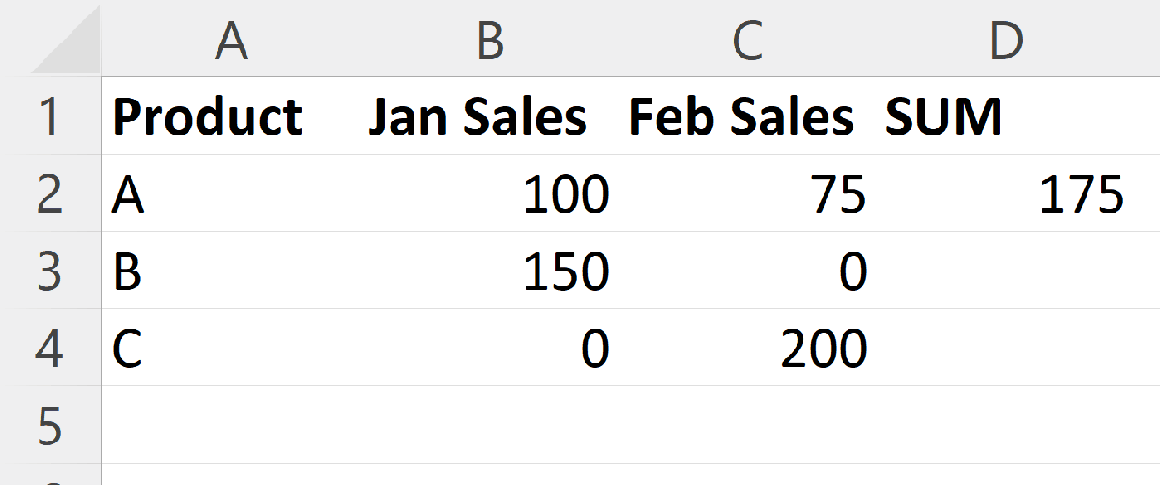
Task: Select row 2 header
Action: click(x=50, y=194)
